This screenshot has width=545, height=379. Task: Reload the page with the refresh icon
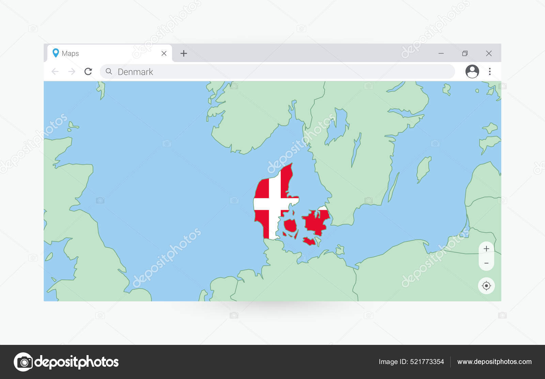(x=89, y=72)
